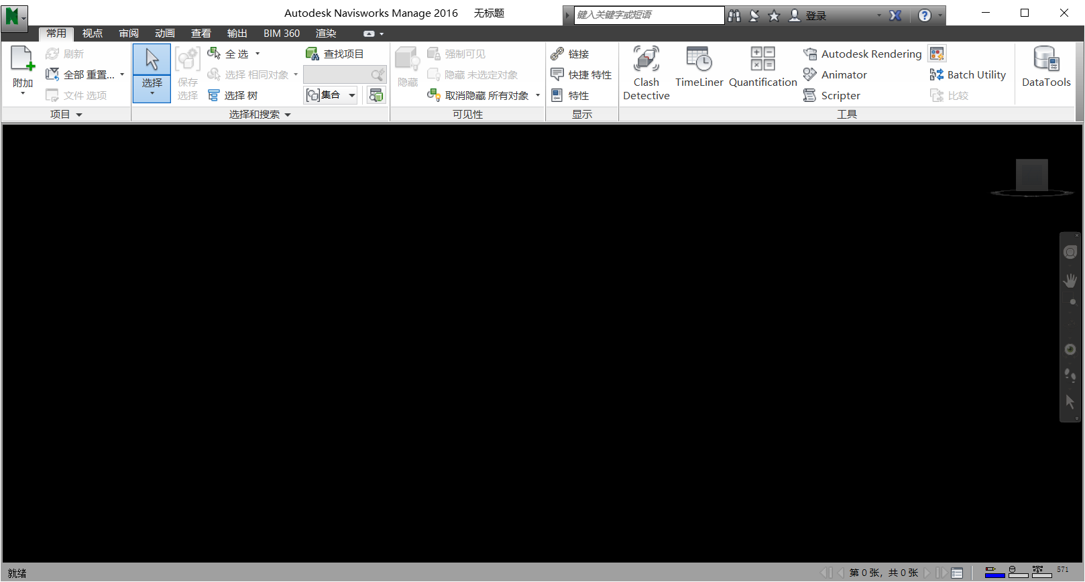Click the Help question mark icon

pos(925,15)
